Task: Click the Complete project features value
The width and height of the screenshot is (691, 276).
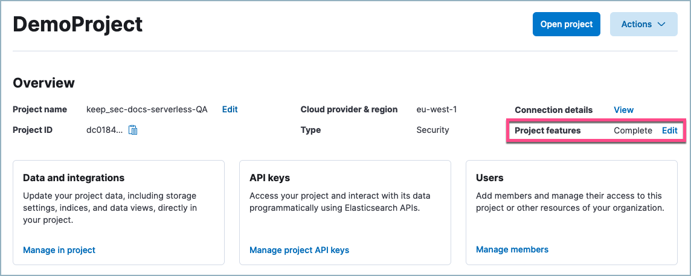Action: [632, 130]
